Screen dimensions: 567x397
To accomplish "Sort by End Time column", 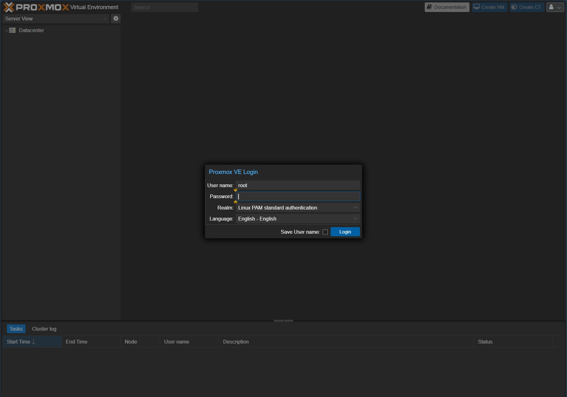I will coord(91,342).
